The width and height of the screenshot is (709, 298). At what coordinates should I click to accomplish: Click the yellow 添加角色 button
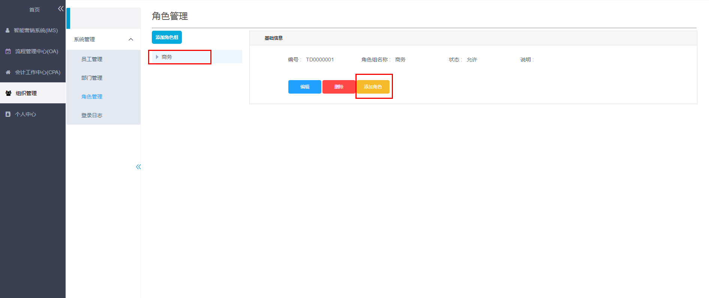pyautogui.click(x=373, y=87)
